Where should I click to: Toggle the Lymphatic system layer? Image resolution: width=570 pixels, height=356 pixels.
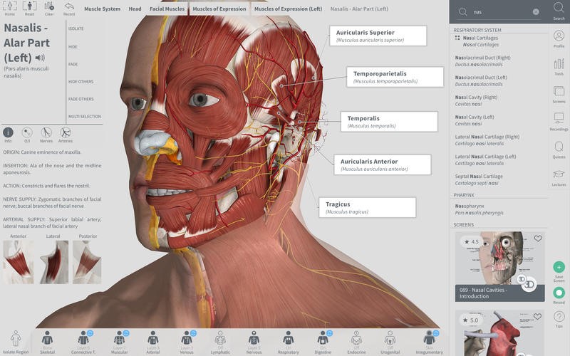(220, 339)
